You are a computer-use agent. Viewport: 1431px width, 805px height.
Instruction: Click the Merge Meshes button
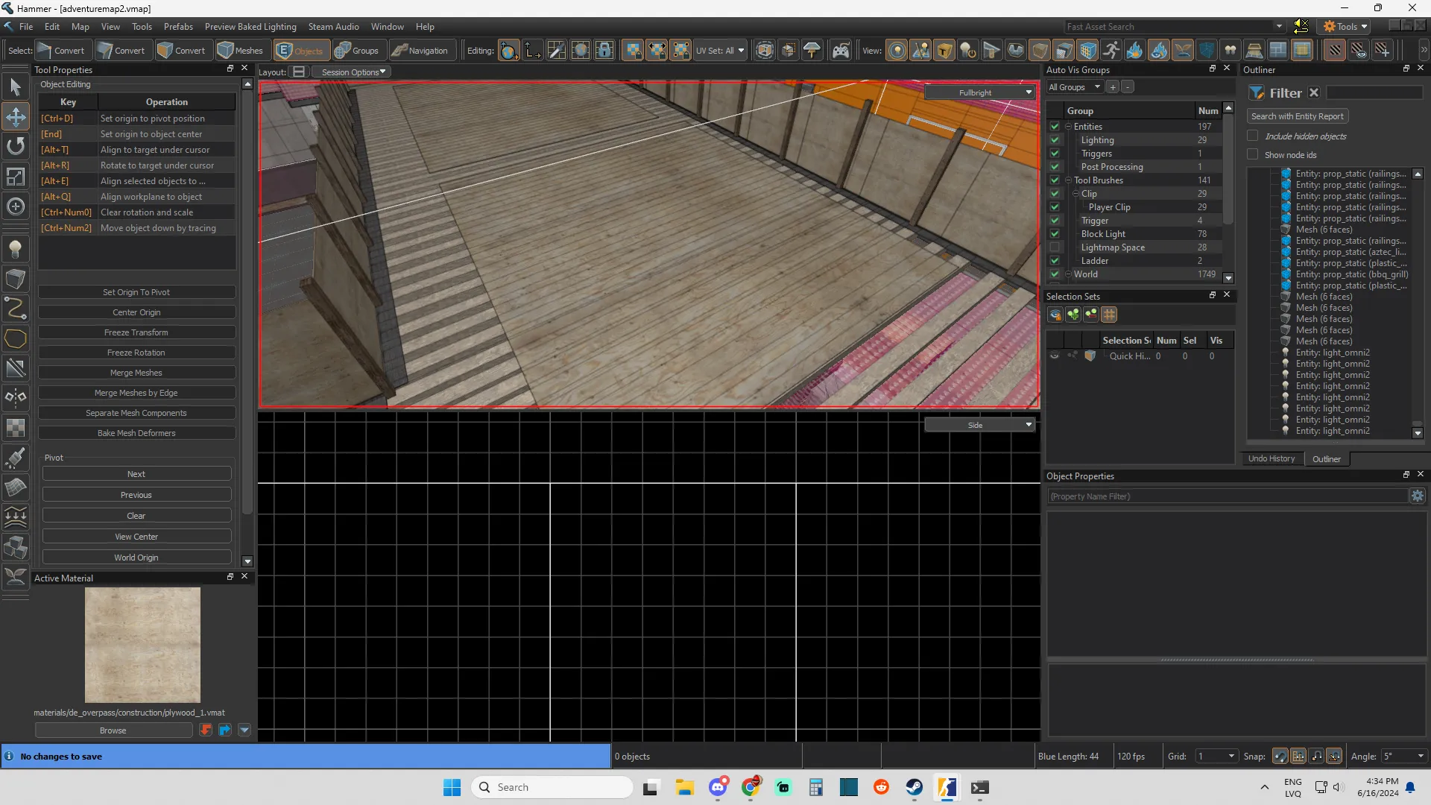click(x=136, y=373)
